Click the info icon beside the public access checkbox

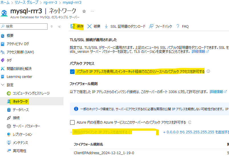[208, 71]
